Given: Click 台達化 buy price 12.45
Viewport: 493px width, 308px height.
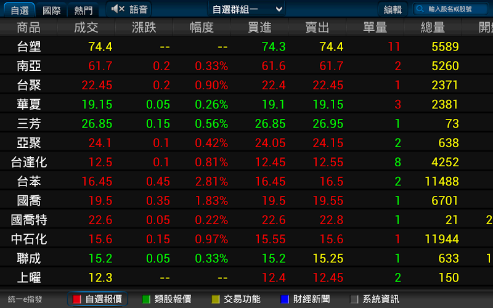Looking at the screenshot, I should tap(270, 162).
